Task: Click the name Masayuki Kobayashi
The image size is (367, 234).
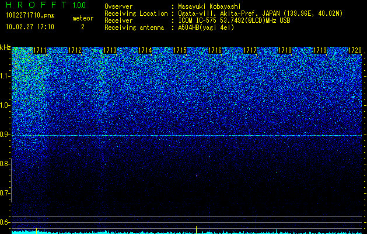Action: tap(209, 6)
